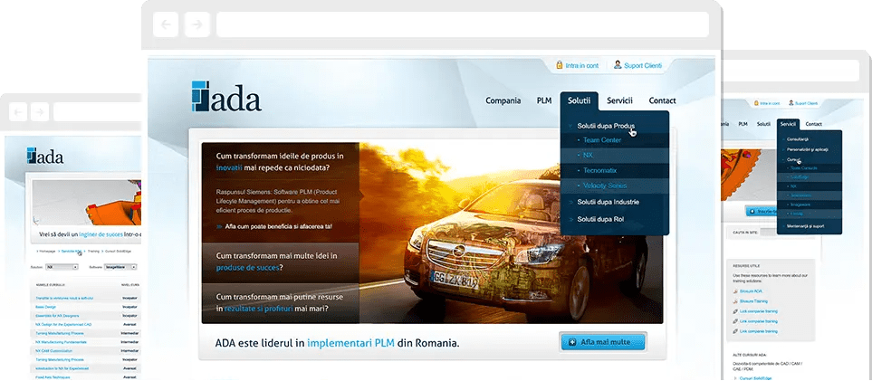872x381 pixels.
Task: Click the car hero image
Action: point(511,233)
